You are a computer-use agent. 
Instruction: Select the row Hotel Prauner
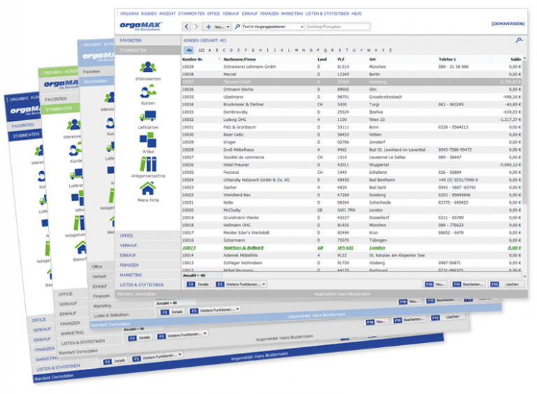[x=352, y=165]
